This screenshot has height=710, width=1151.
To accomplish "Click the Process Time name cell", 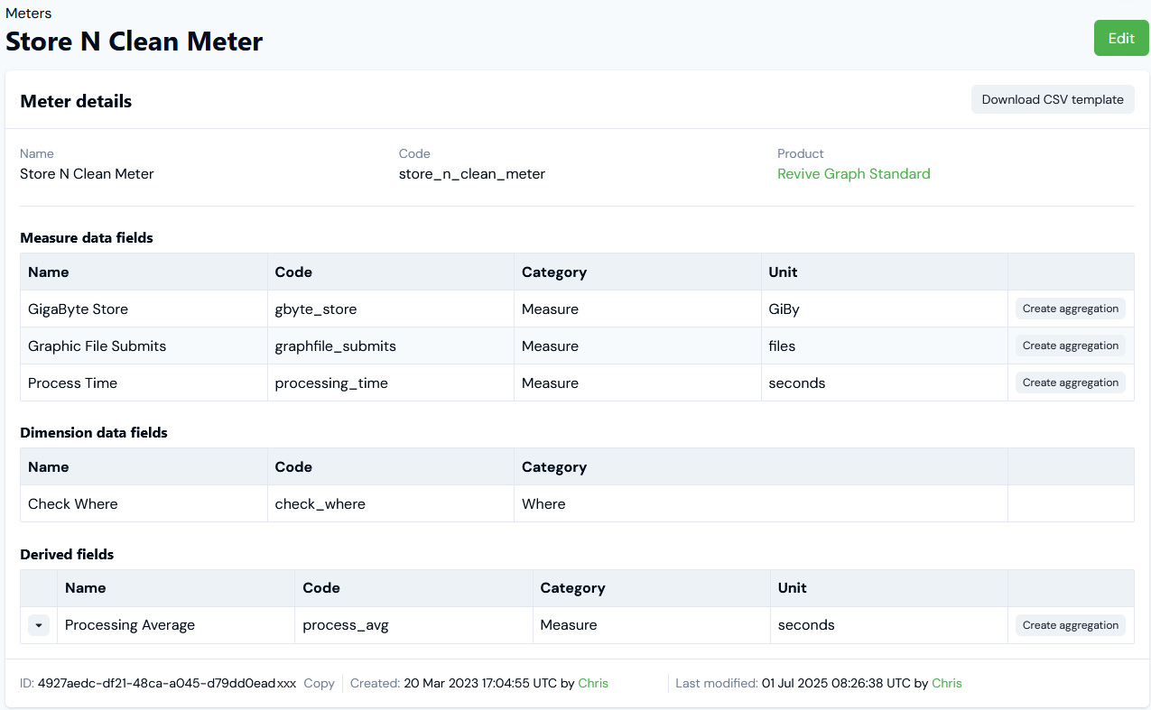I will tap(144, 383).
